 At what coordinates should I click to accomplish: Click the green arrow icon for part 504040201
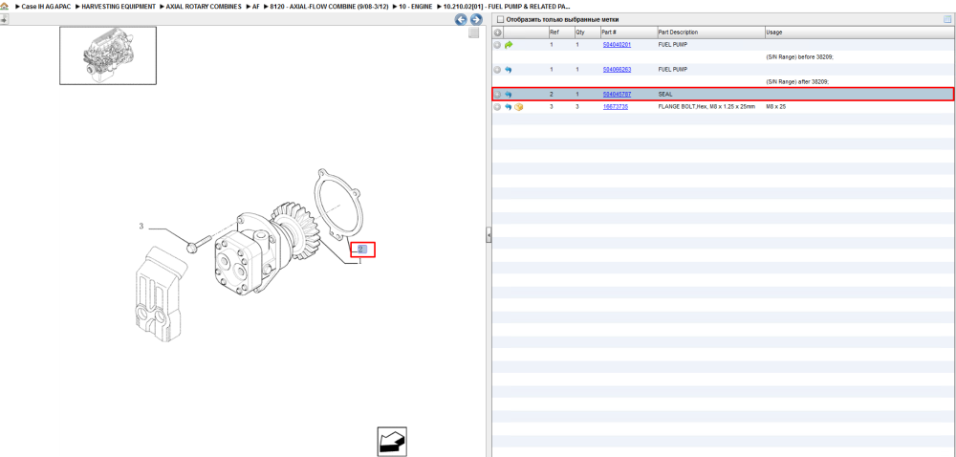[x=509, y=45]
